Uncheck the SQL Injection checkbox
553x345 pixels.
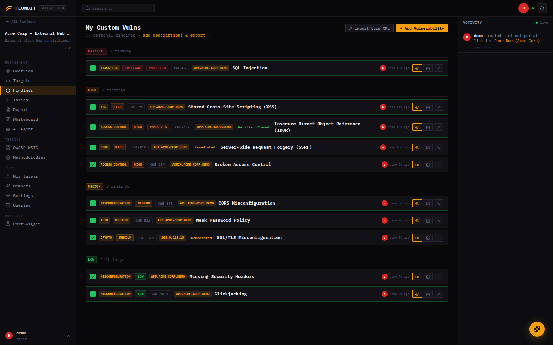(x=93, y=68)
